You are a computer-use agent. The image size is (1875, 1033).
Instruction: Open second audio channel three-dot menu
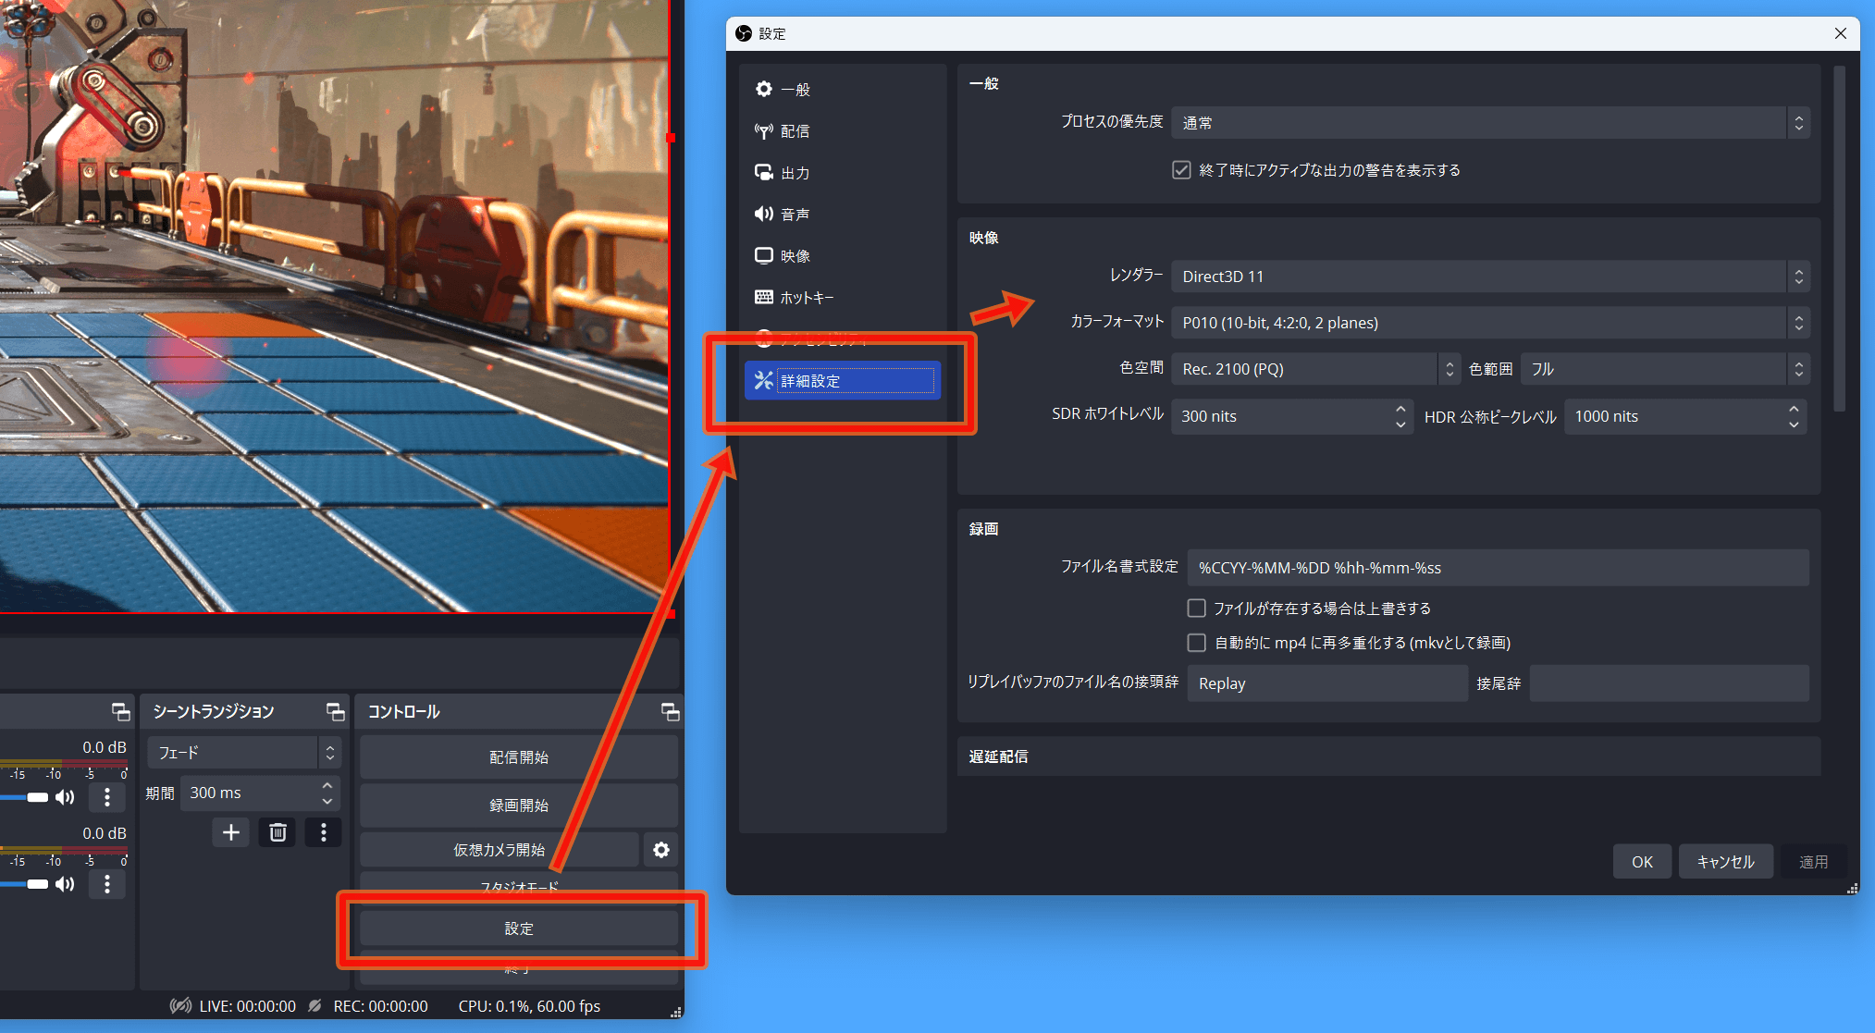click(107, 884)
